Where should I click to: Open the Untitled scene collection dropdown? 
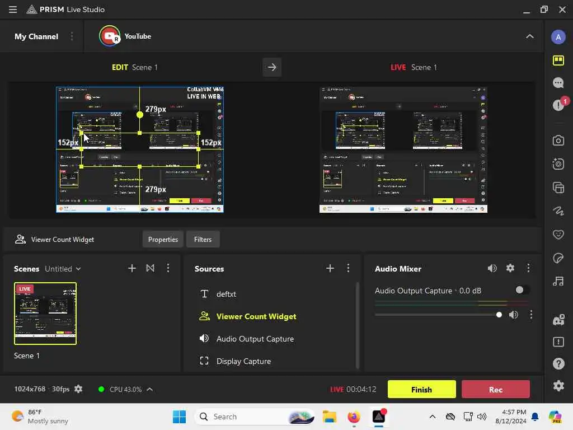(x=63, y=269)
